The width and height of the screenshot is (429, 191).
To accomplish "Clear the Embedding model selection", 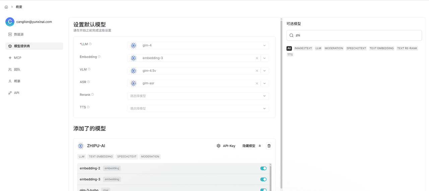I will 257,58.
